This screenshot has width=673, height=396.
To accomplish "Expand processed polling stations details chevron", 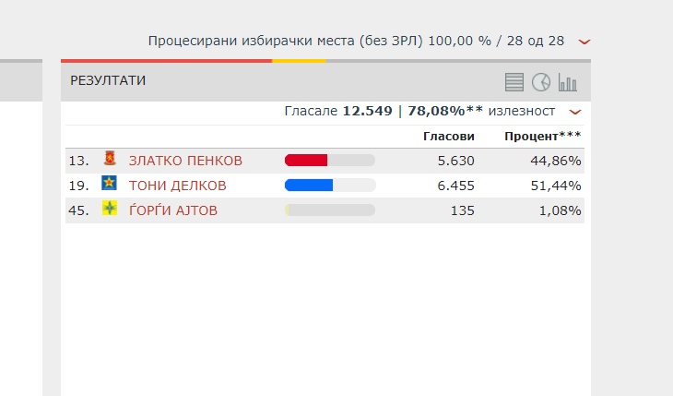I will [x=584, y=42].
